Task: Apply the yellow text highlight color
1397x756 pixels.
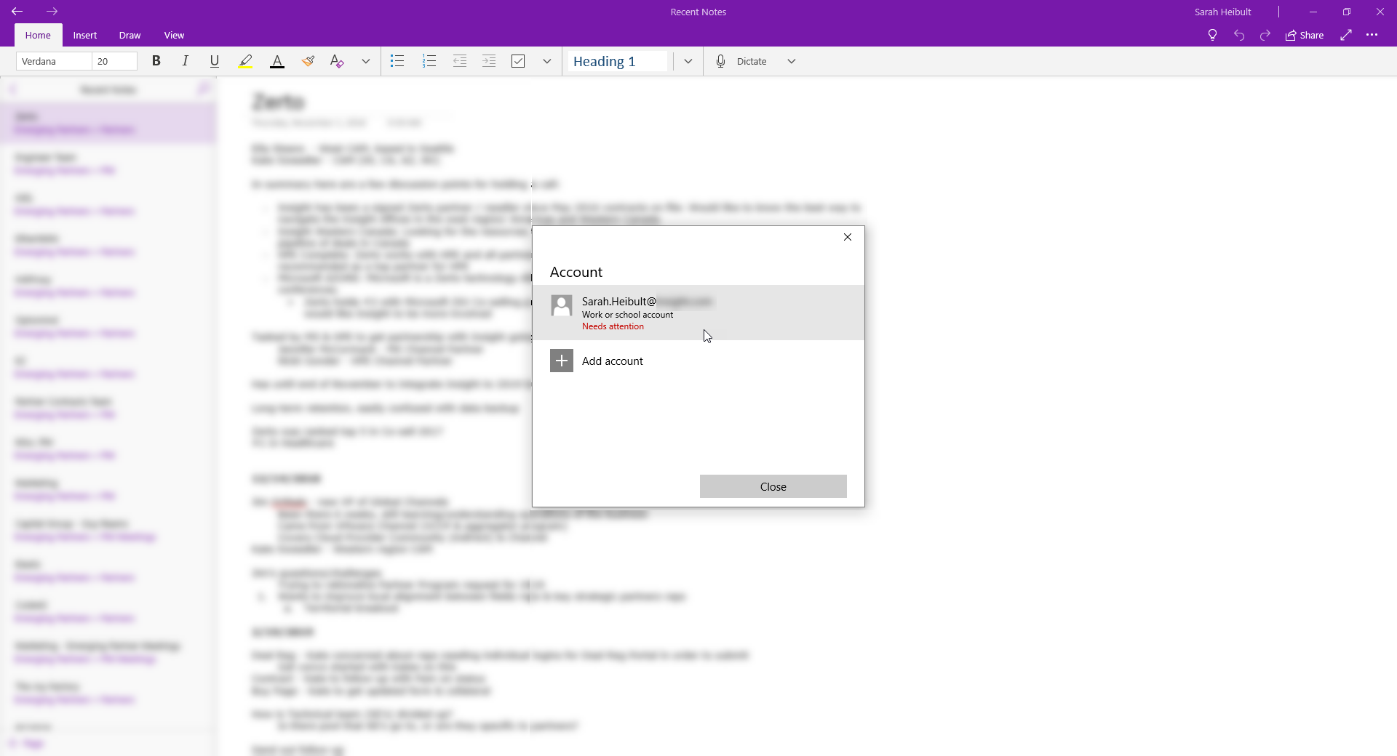Action: [x=246, y=61]
